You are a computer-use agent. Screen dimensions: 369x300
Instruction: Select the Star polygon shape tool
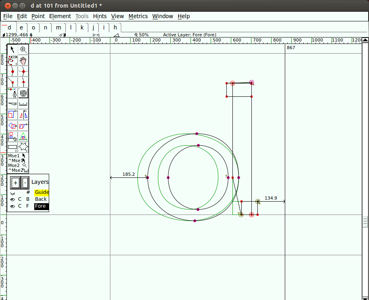tap(23, 147)
